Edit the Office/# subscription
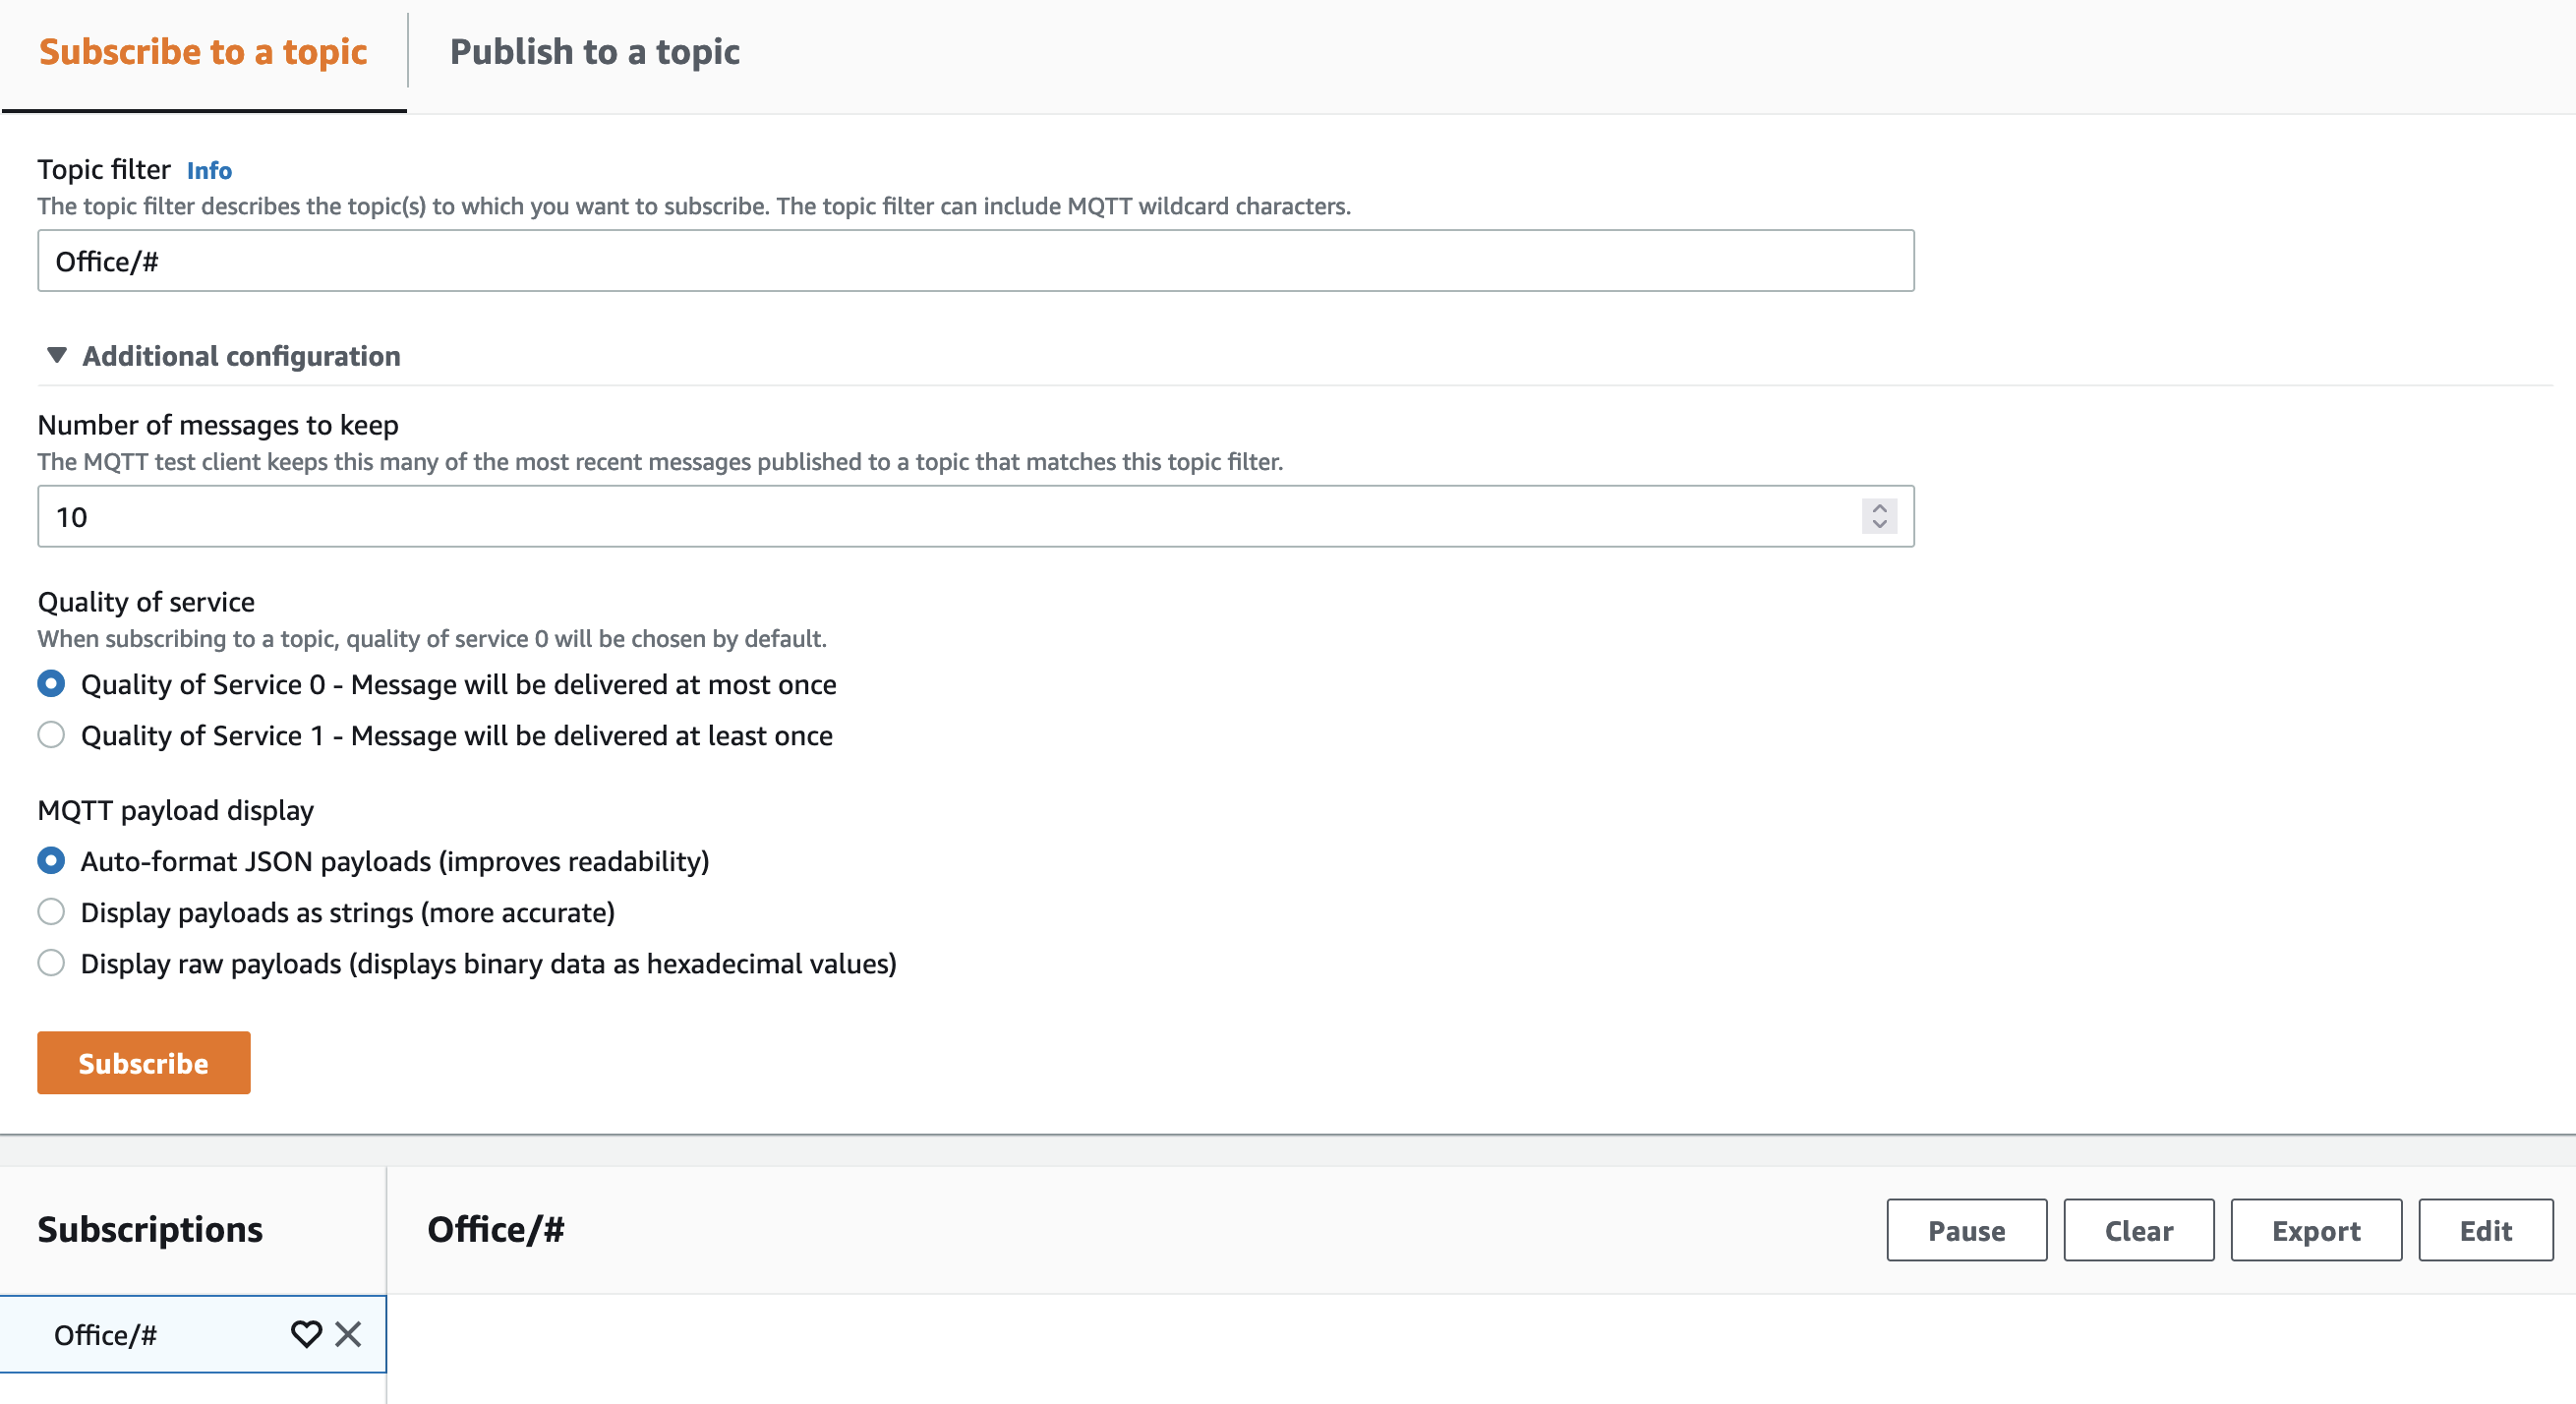 [2485, 1230]
